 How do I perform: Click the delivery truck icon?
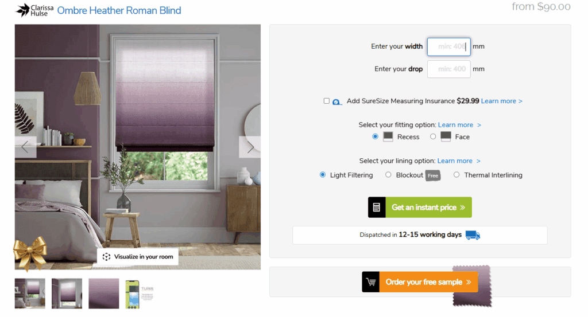coord(473,235)
